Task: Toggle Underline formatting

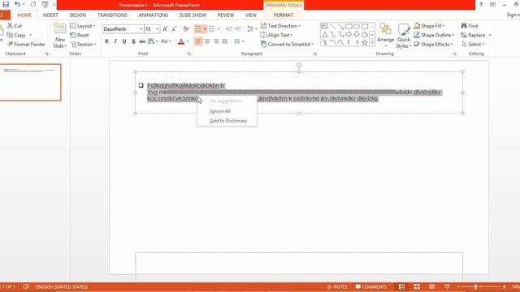Action: click(x=124, y=41)
